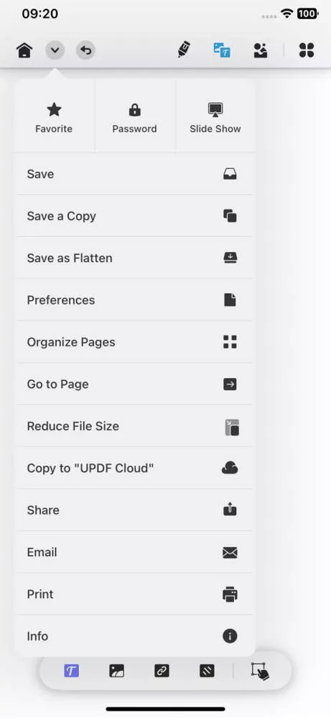
Task: Open the Info entry
Action: (134, 636)
